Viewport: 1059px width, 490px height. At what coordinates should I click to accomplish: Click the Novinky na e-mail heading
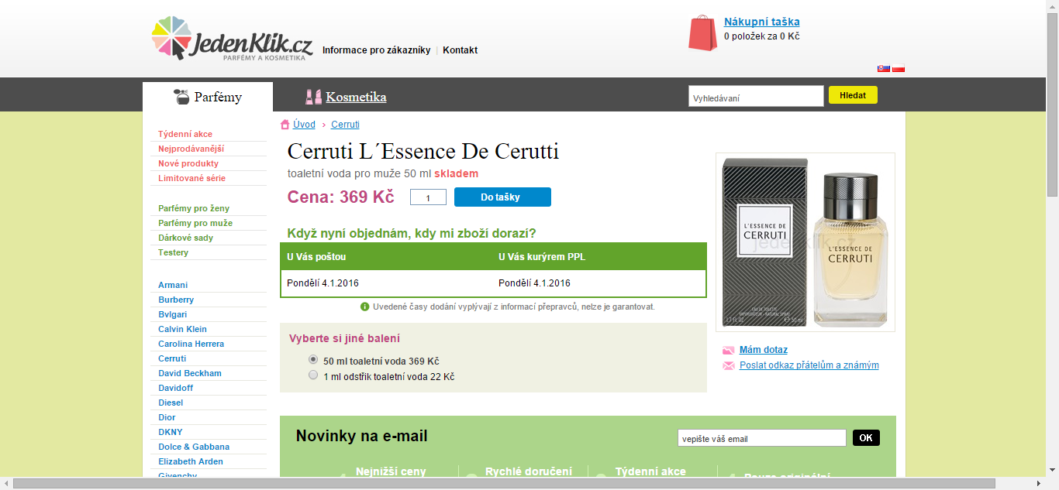pyautogui.click(x=361, y=437)
